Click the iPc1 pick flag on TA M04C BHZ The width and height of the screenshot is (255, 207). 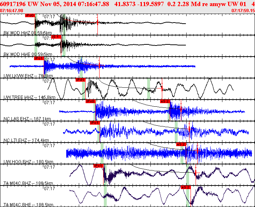(x=98, y=166)
